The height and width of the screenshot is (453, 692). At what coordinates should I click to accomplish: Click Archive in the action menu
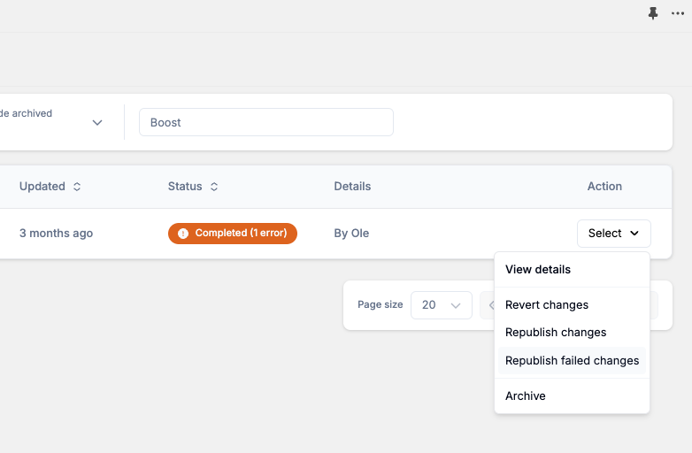[x=526, y=396]
